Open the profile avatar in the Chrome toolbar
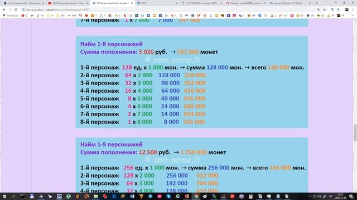Image resolution: width=357 pixels, height=200 pixels. (x=347, y=9)
